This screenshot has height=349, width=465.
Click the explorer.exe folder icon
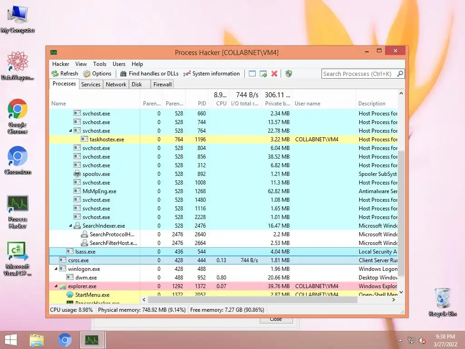click(63, 286)
